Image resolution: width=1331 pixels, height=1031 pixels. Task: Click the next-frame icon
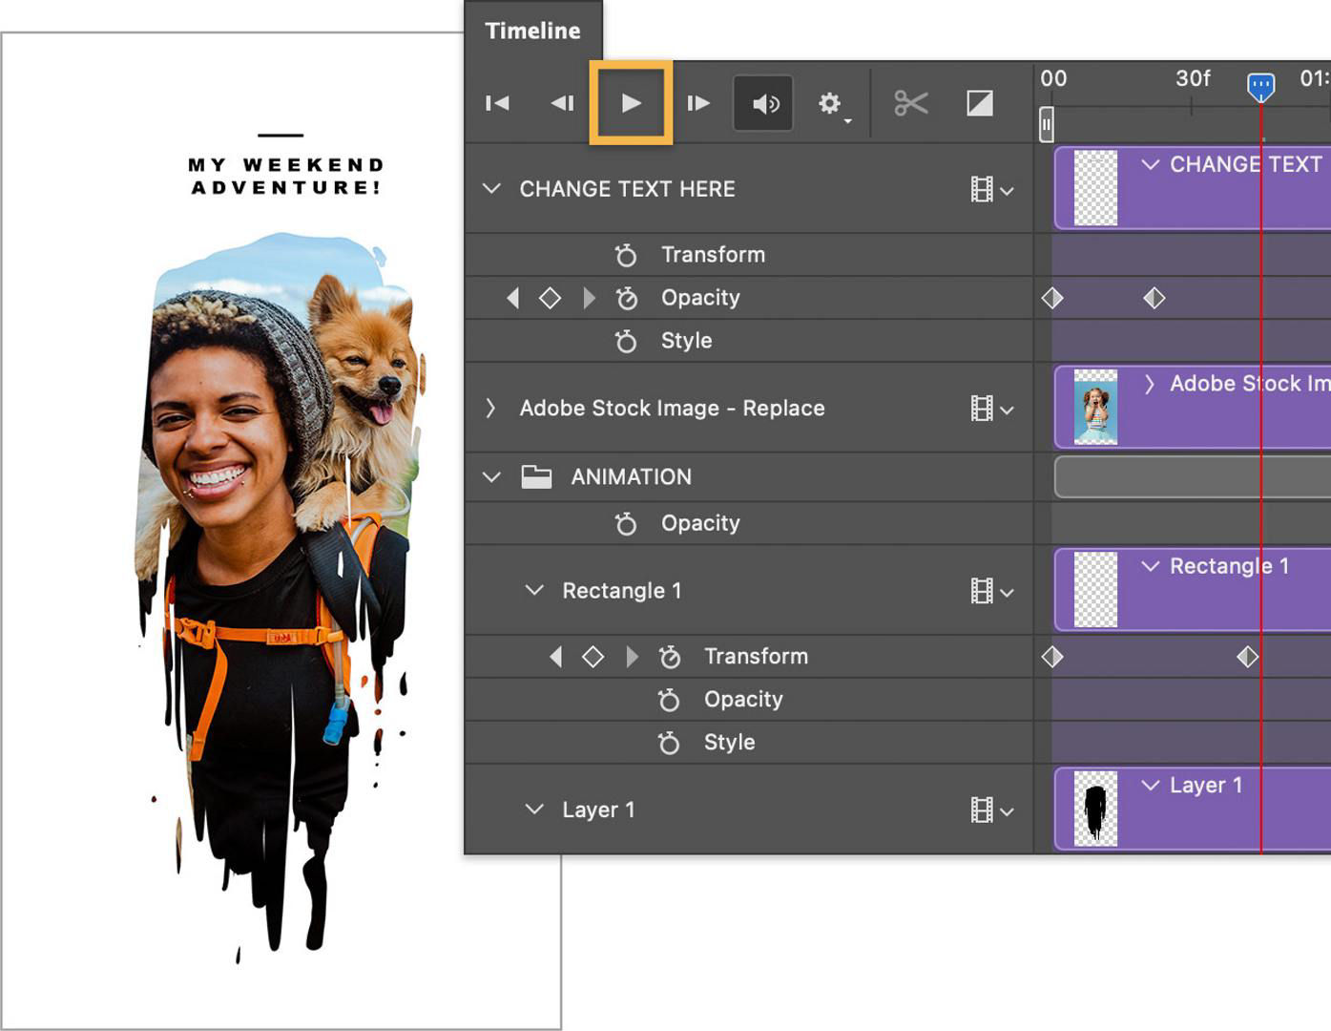click(x=697, y=103)
